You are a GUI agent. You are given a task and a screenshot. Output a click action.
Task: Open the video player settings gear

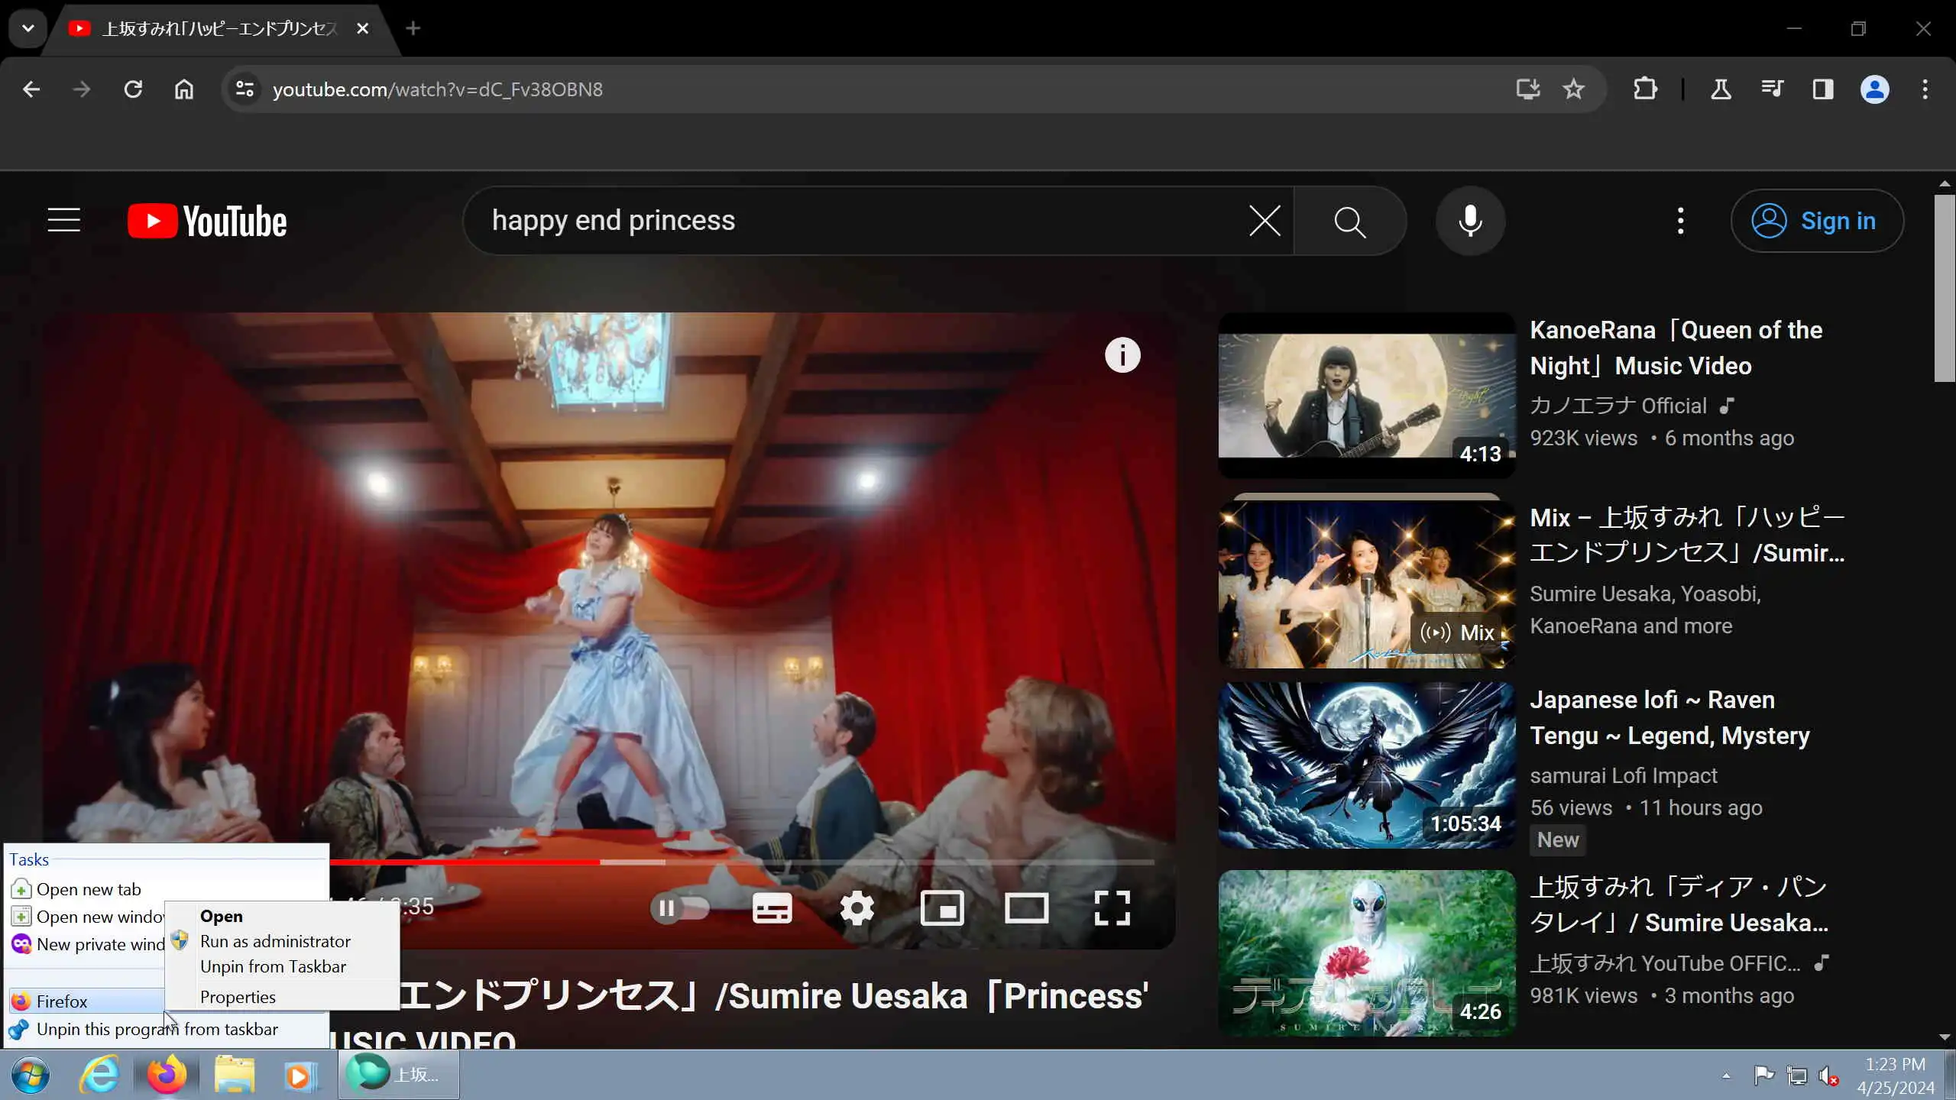pos(857,908)
